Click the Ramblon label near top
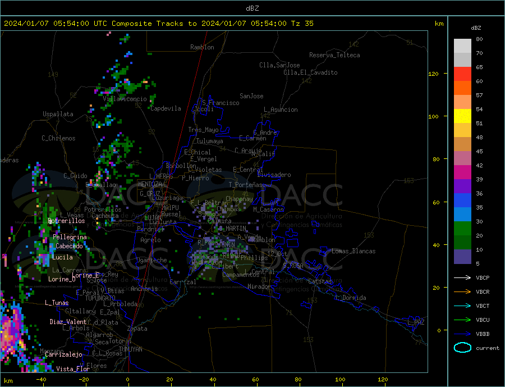 coord(202,47)
